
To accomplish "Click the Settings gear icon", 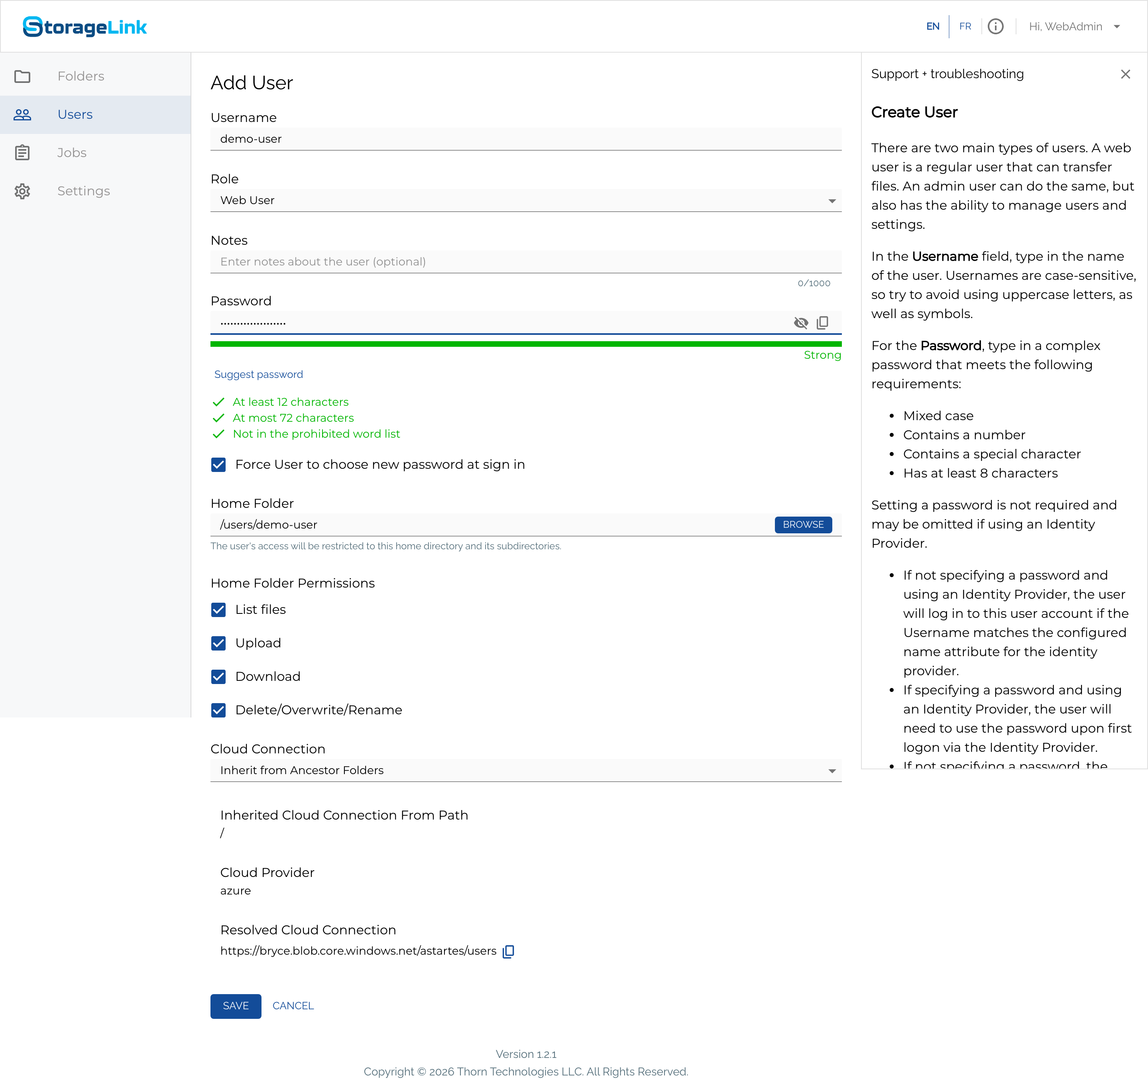I will pyautogui.click(x=23, y=191).
